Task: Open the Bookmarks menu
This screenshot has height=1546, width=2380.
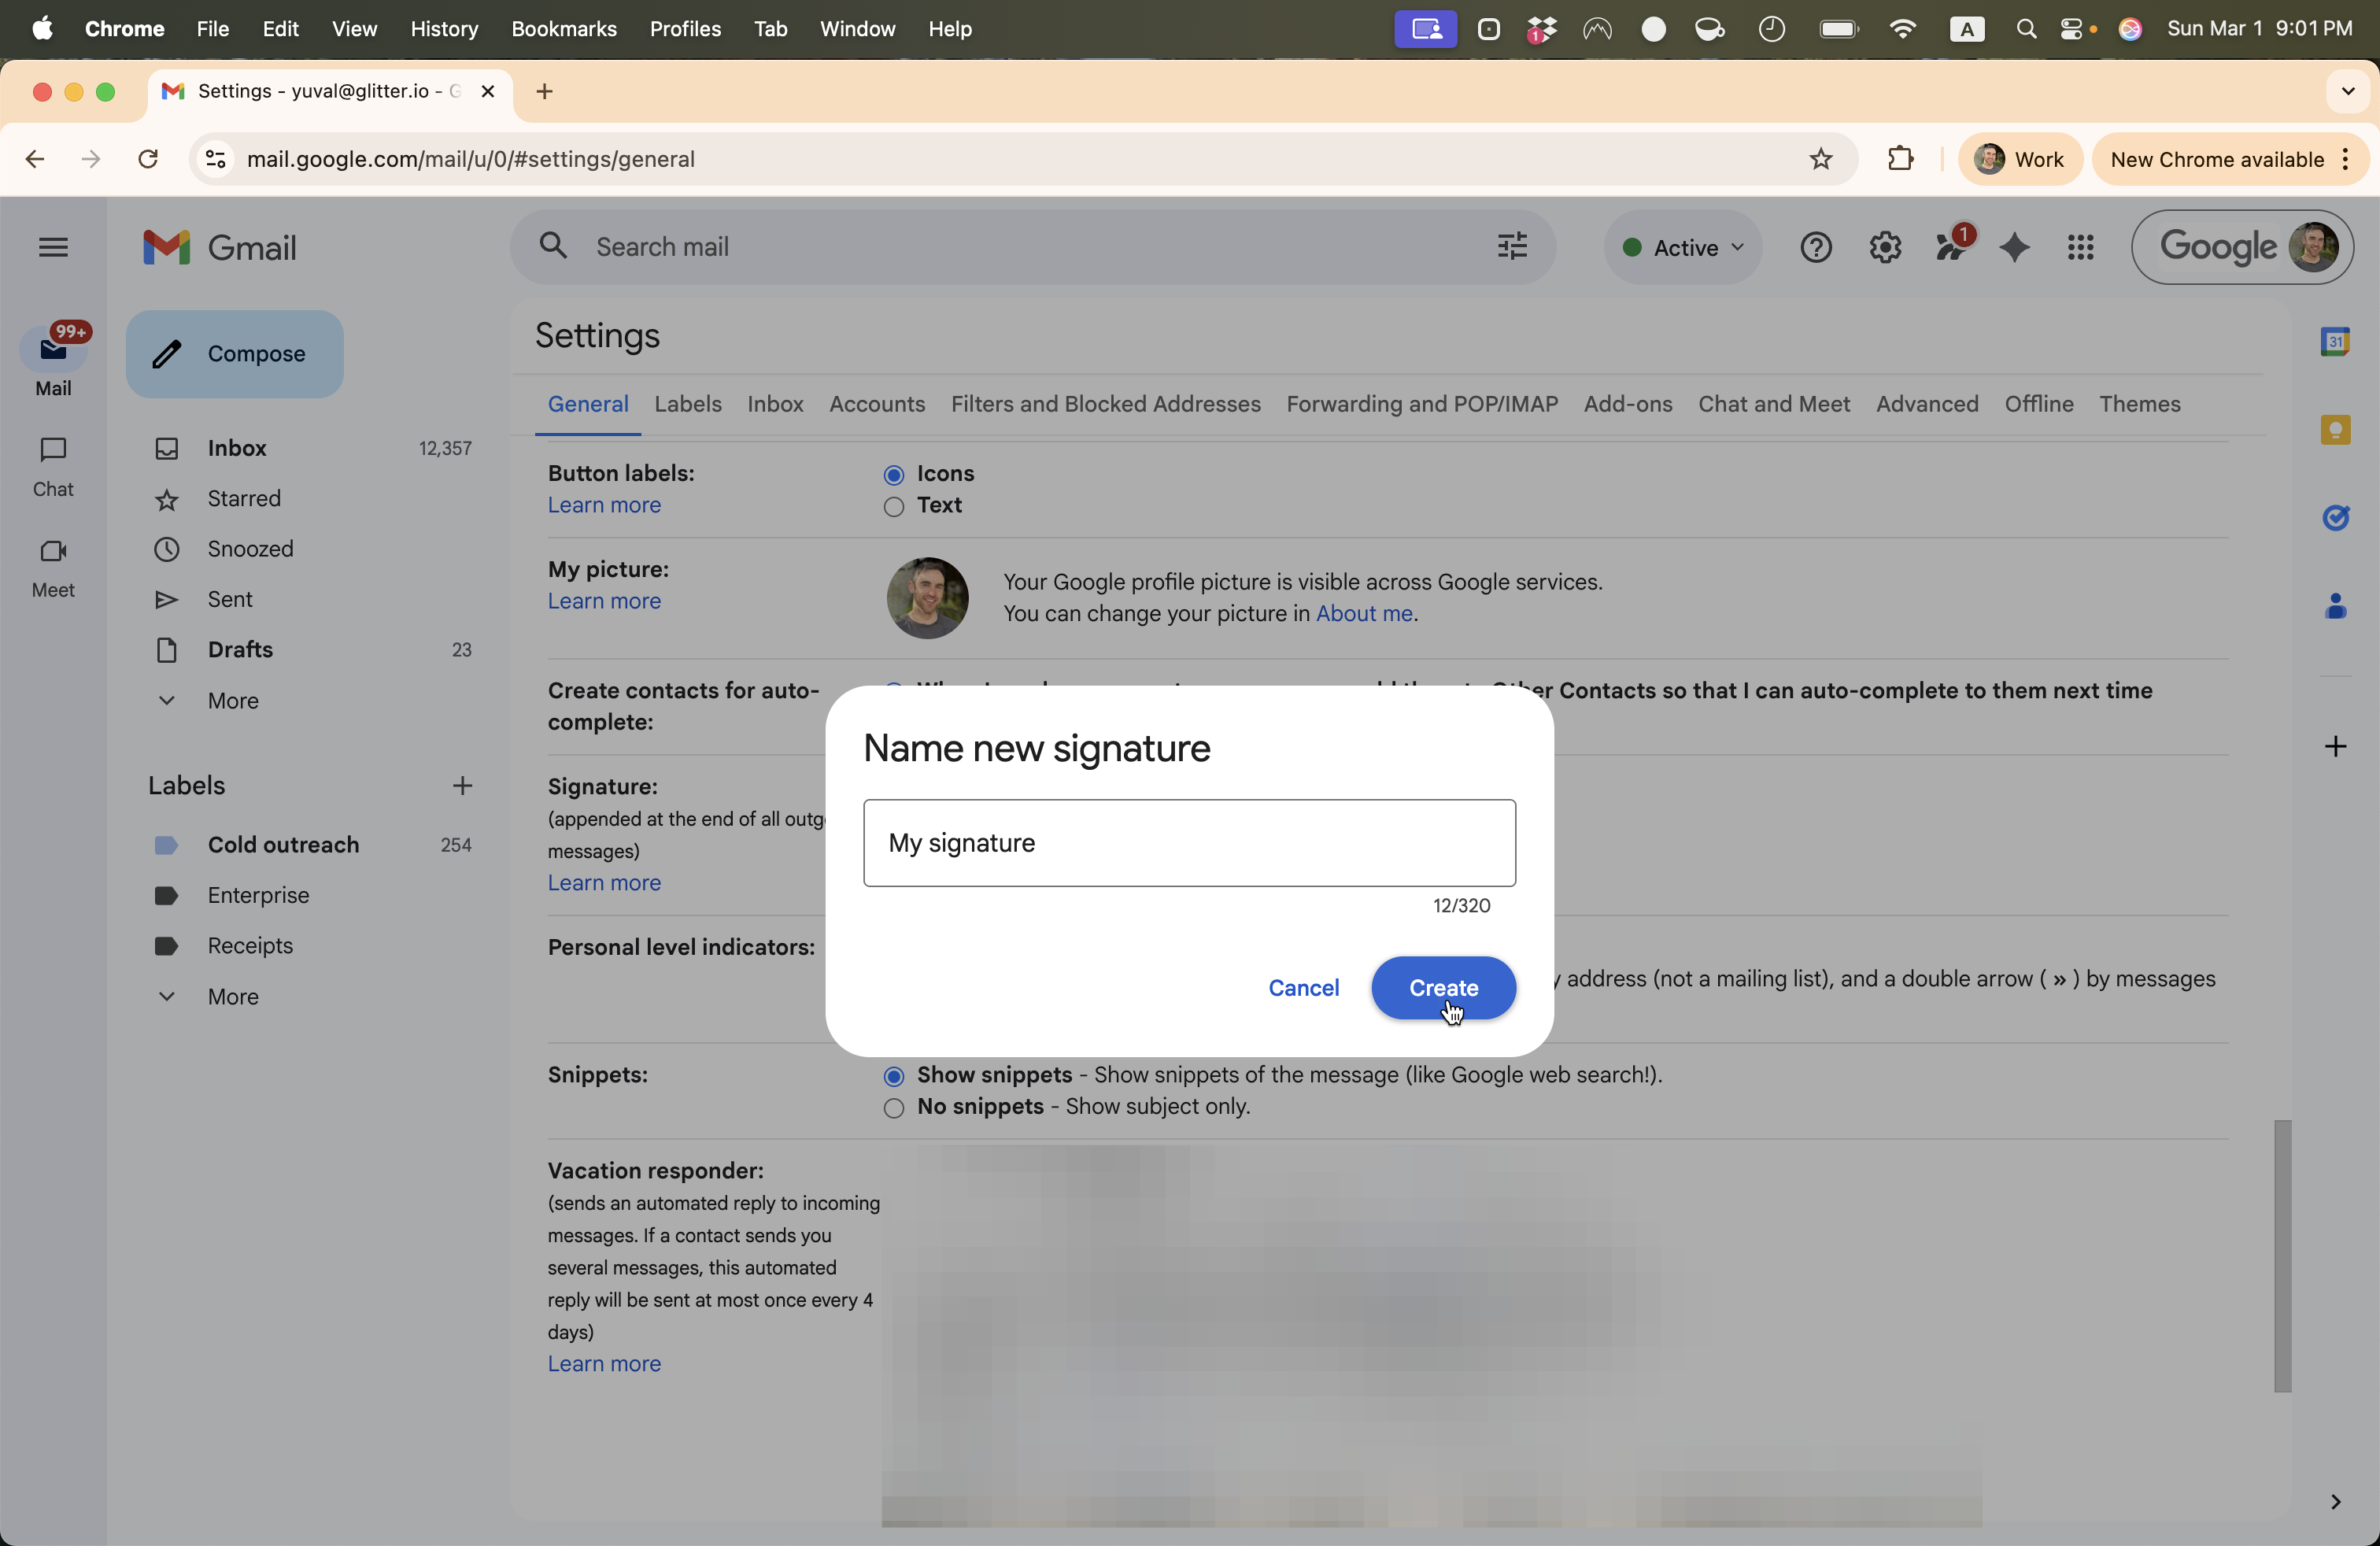Action: click(x=563, y=29)
